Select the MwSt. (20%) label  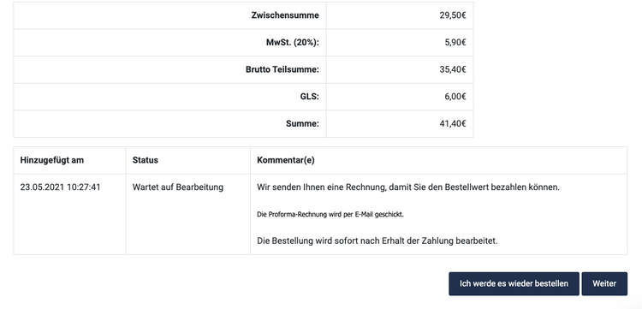293,43
